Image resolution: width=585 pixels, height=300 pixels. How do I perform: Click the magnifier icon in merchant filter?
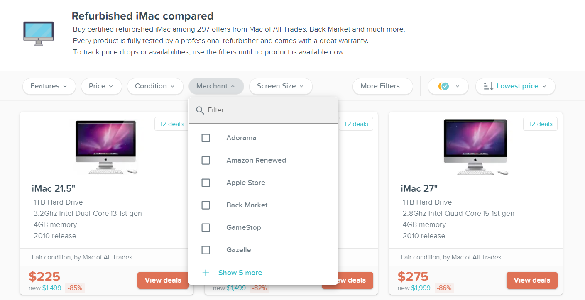click(x=200, y=110)
